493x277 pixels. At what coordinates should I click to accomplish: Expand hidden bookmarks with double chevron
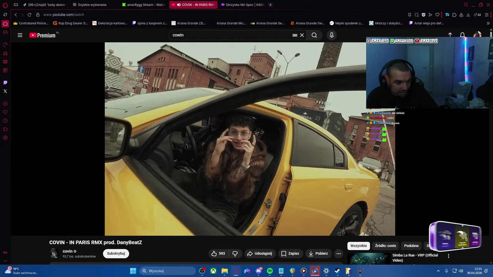point(488,23)
